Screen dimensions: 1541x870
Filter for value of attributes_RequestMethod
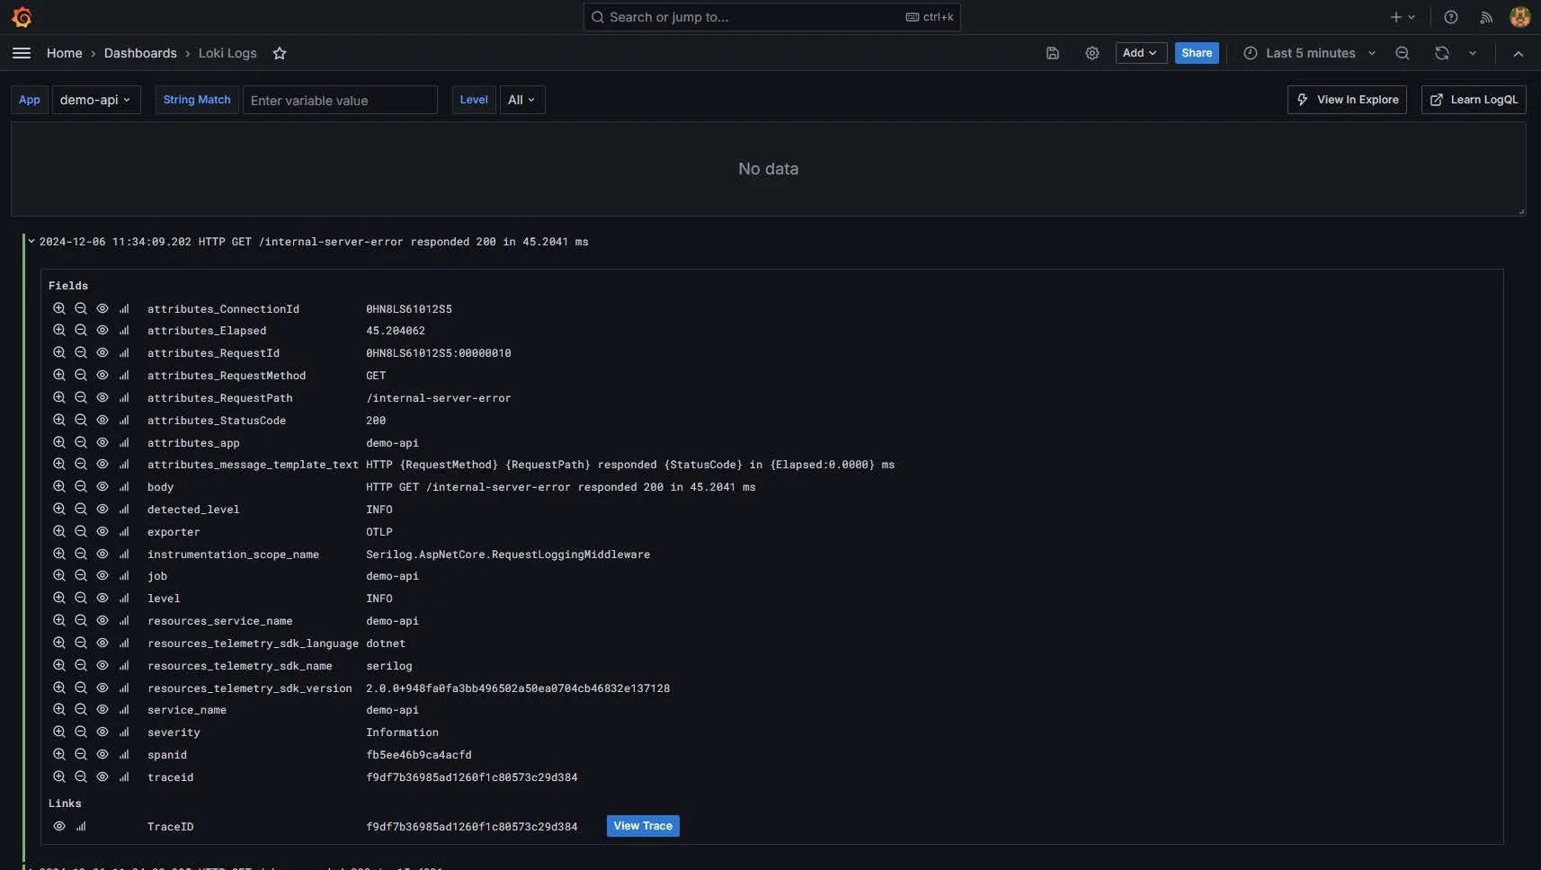(x=59, y=376)
